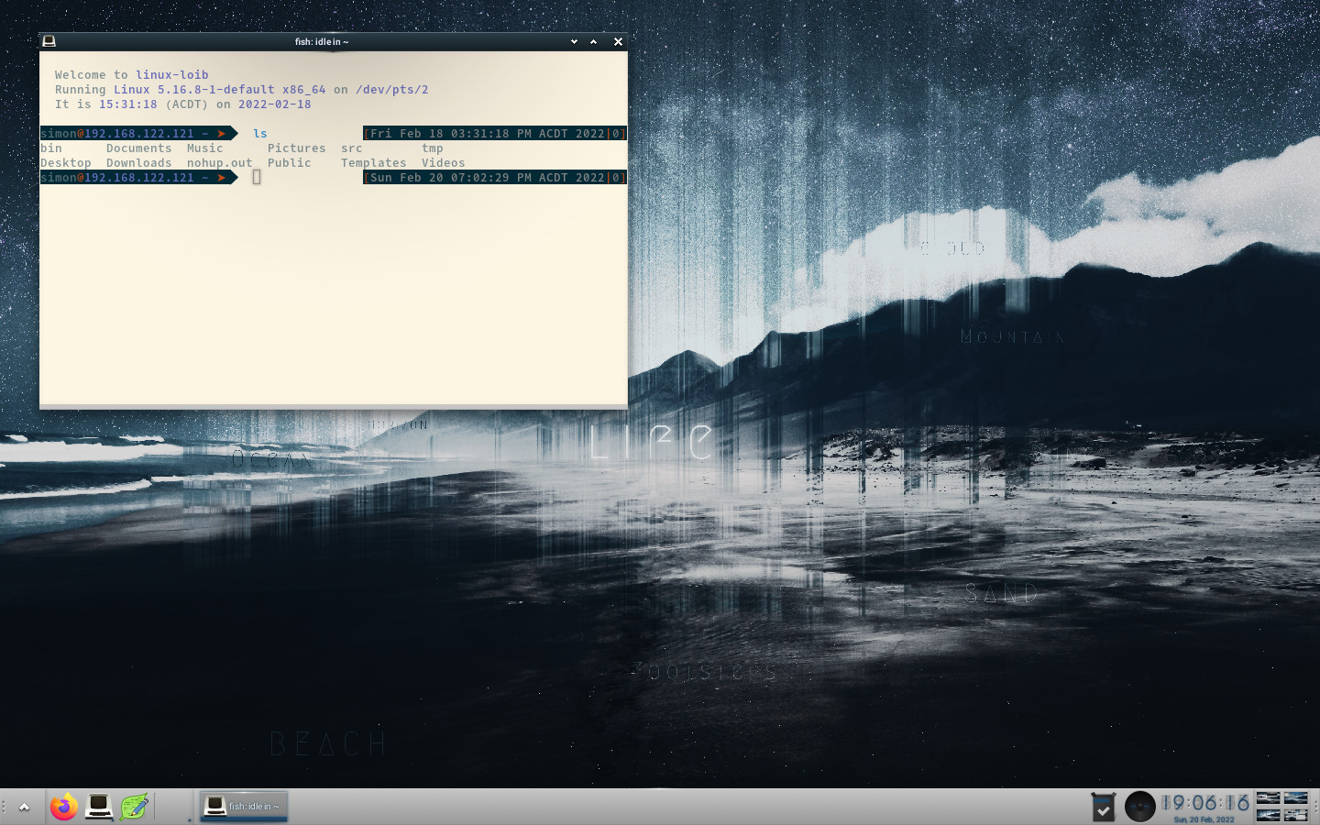Switch to the top-left workspace thumbnail
This screenshot has height=825, width=1320.
point(1269,797)
